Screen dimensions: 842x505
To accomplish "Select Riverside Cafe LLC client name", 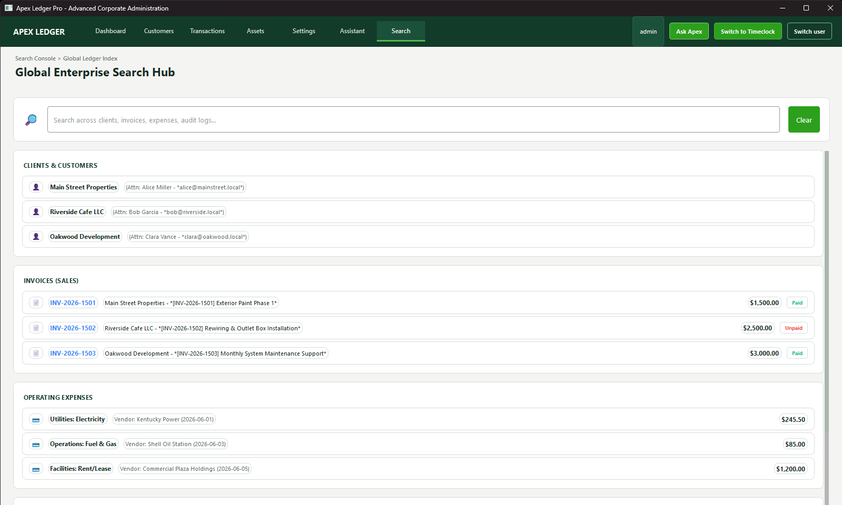I will pyautogui.click(x=77, y=212).
